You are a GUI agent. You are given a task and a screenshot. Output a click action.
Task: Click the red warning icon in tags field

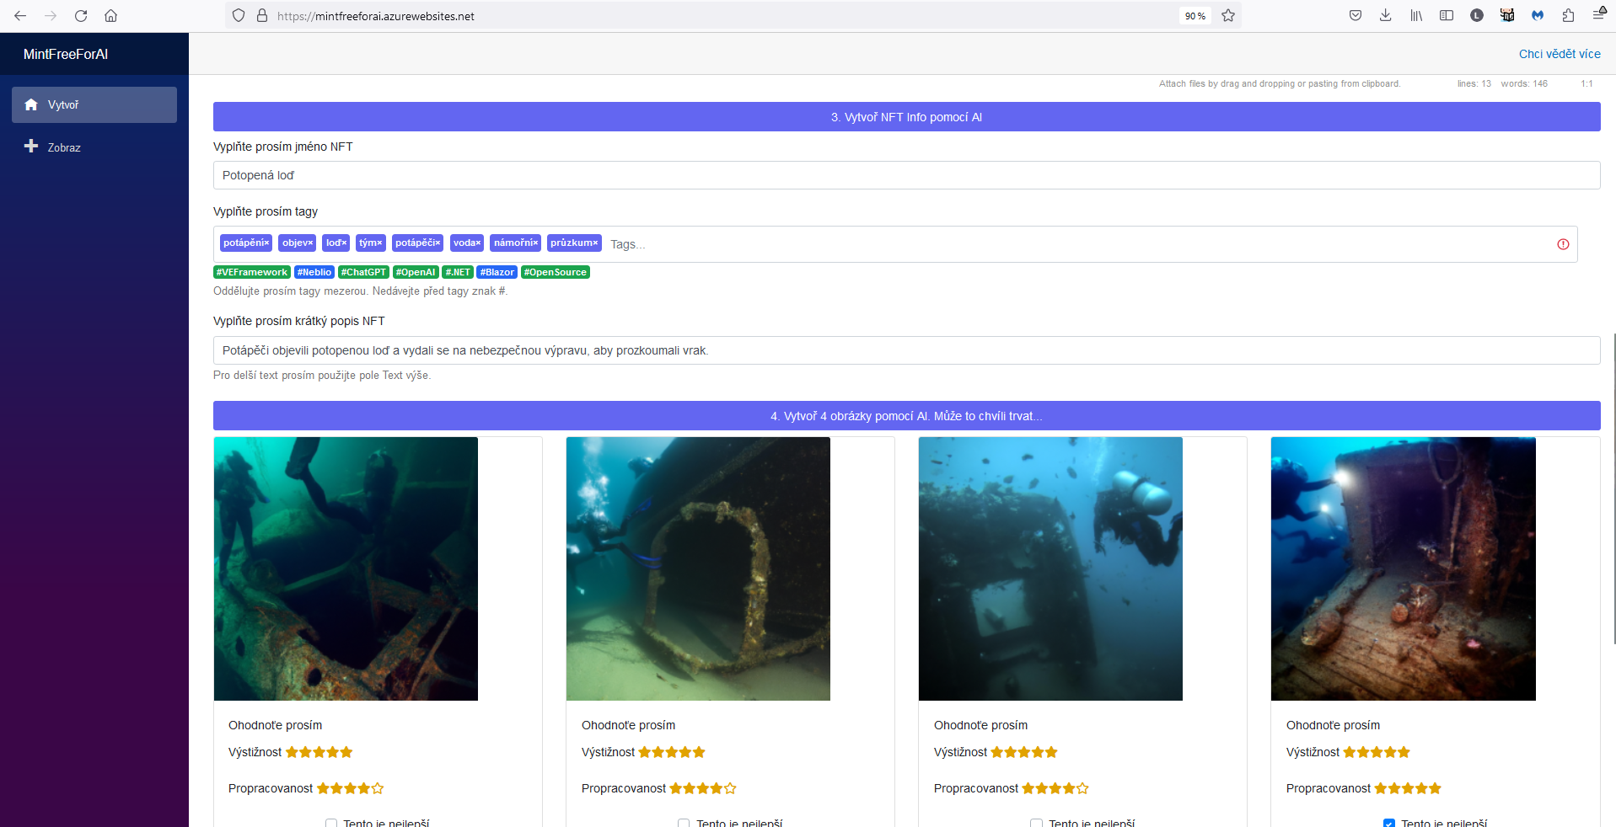tap(1563, 244)
